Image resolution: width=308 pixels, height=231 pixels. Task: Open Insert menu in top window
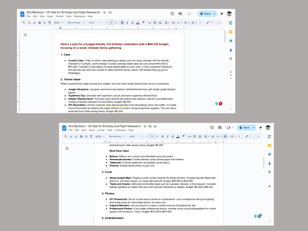(50, 16)
